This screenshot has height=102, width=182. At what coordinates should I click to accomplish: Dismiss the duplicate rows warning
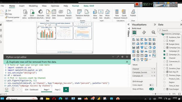pyautogui.click(x=127, y=62)
